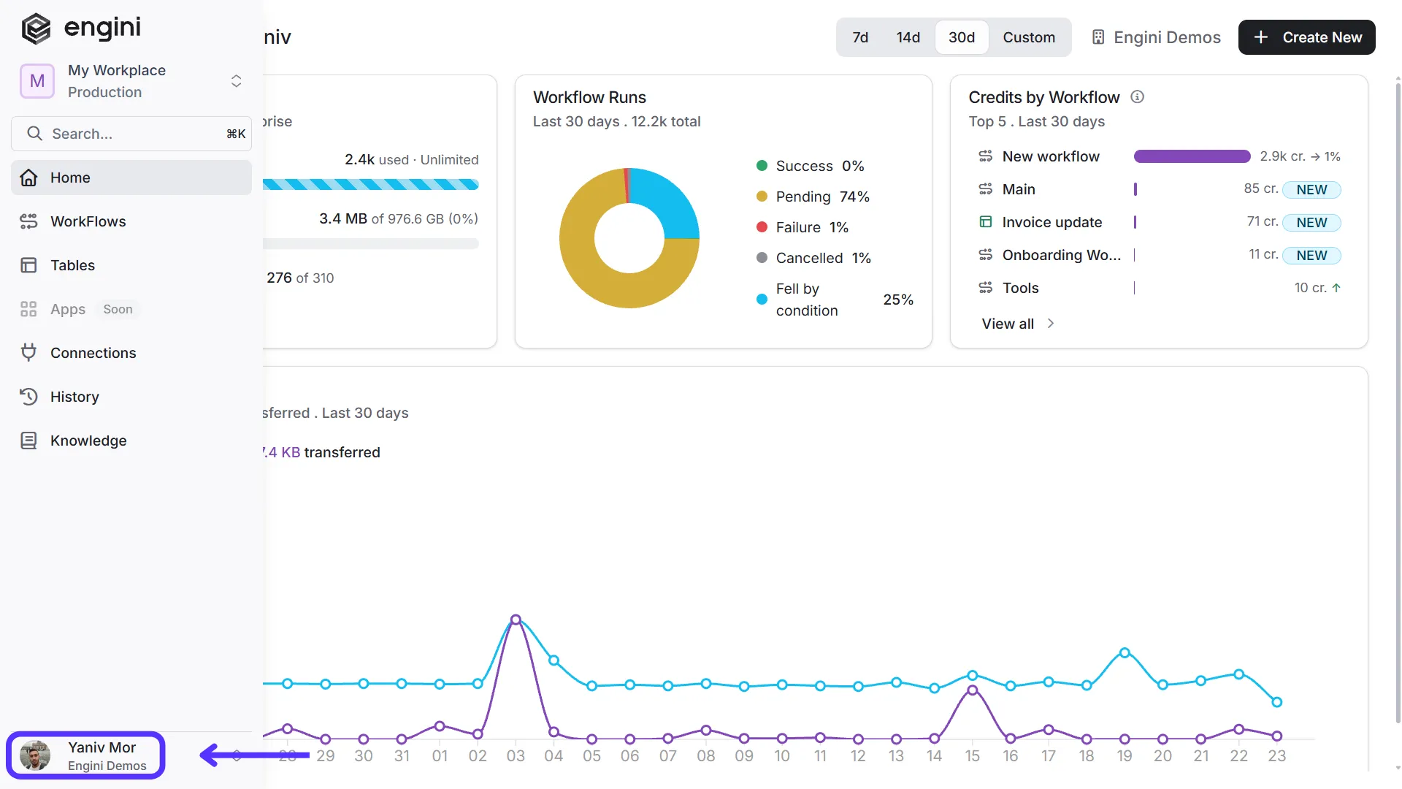The height and width of the screenshot is (789, 1402).
Task: Toggle Success legend entry
Action: tap(811, 166)
